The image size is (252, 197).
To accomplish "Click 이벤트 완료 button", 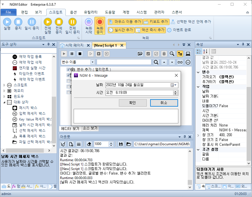I will point(179,30).
